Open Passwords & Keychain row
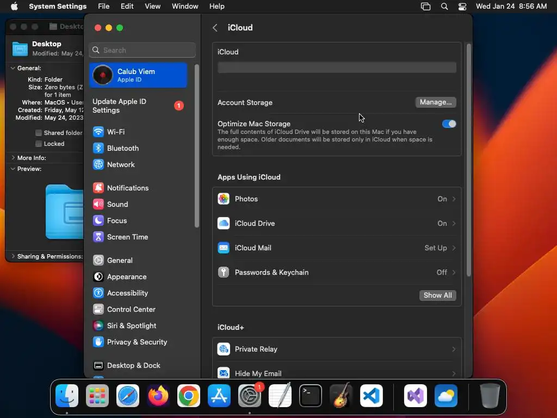Image resolution: width=557 pixels, height=418 pixels. point(337,273)
